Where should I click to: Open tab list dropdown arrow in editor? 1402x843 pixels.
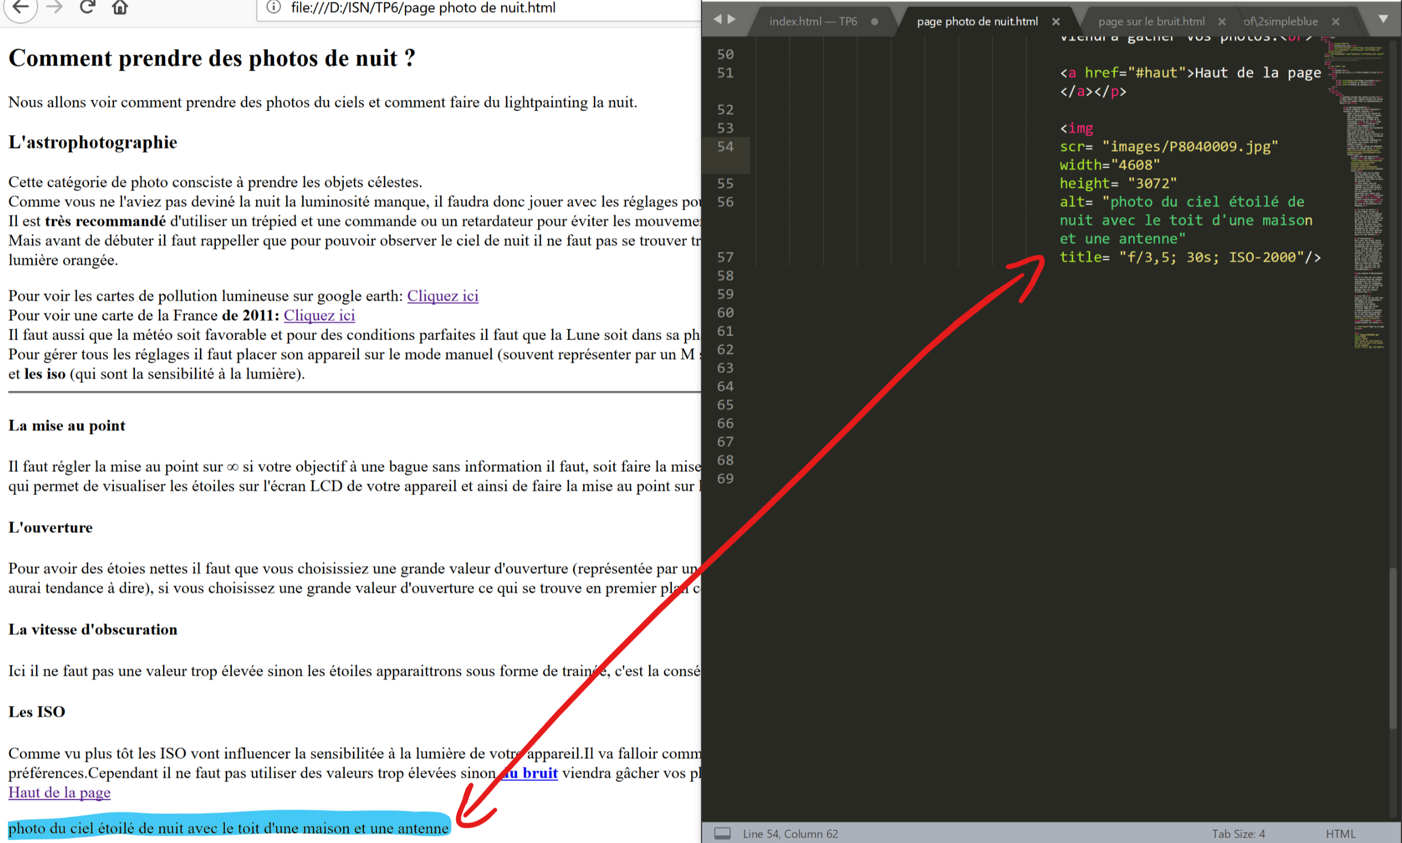pyautogui.click(x=1383, y=19)
